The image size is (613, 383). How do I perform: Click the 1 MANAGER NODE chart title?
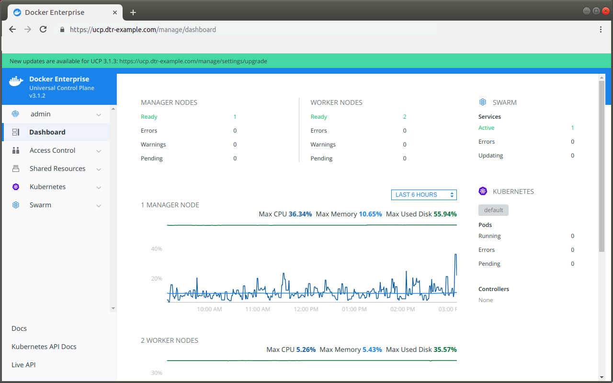tap(170, 205)
